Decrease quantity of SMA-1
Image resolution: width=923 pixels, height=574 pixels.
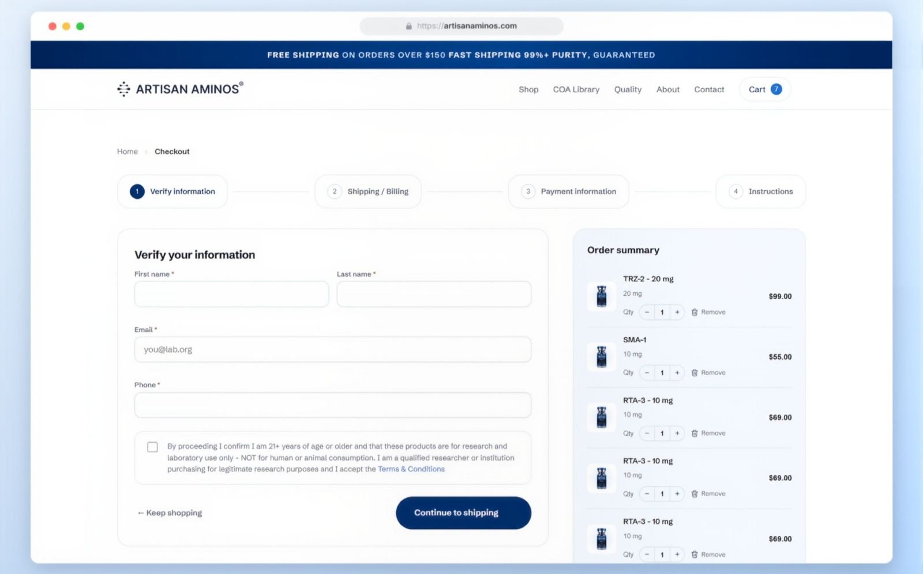tap(647, 373)
